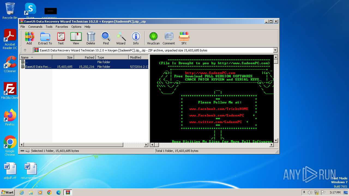
Task: Open the media player taskbar icon
Action: (40, 192)
